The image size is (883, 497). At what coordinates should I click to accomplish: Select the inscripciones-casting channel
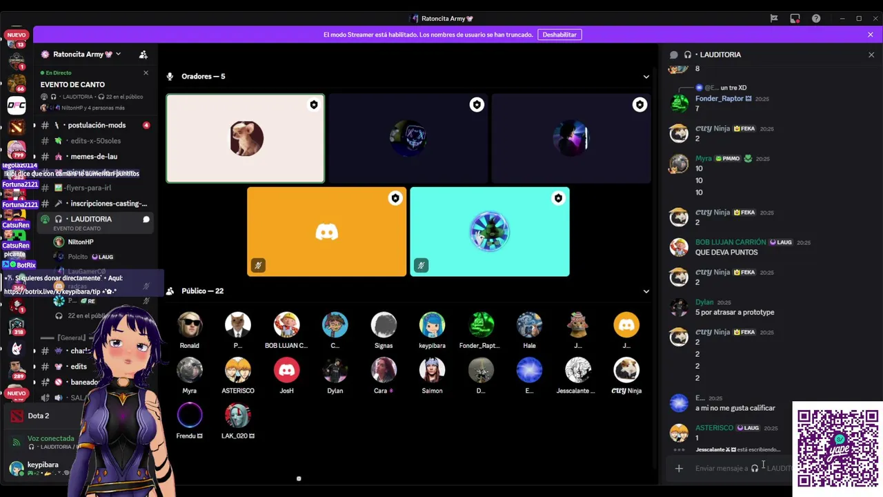click(95, 204)
